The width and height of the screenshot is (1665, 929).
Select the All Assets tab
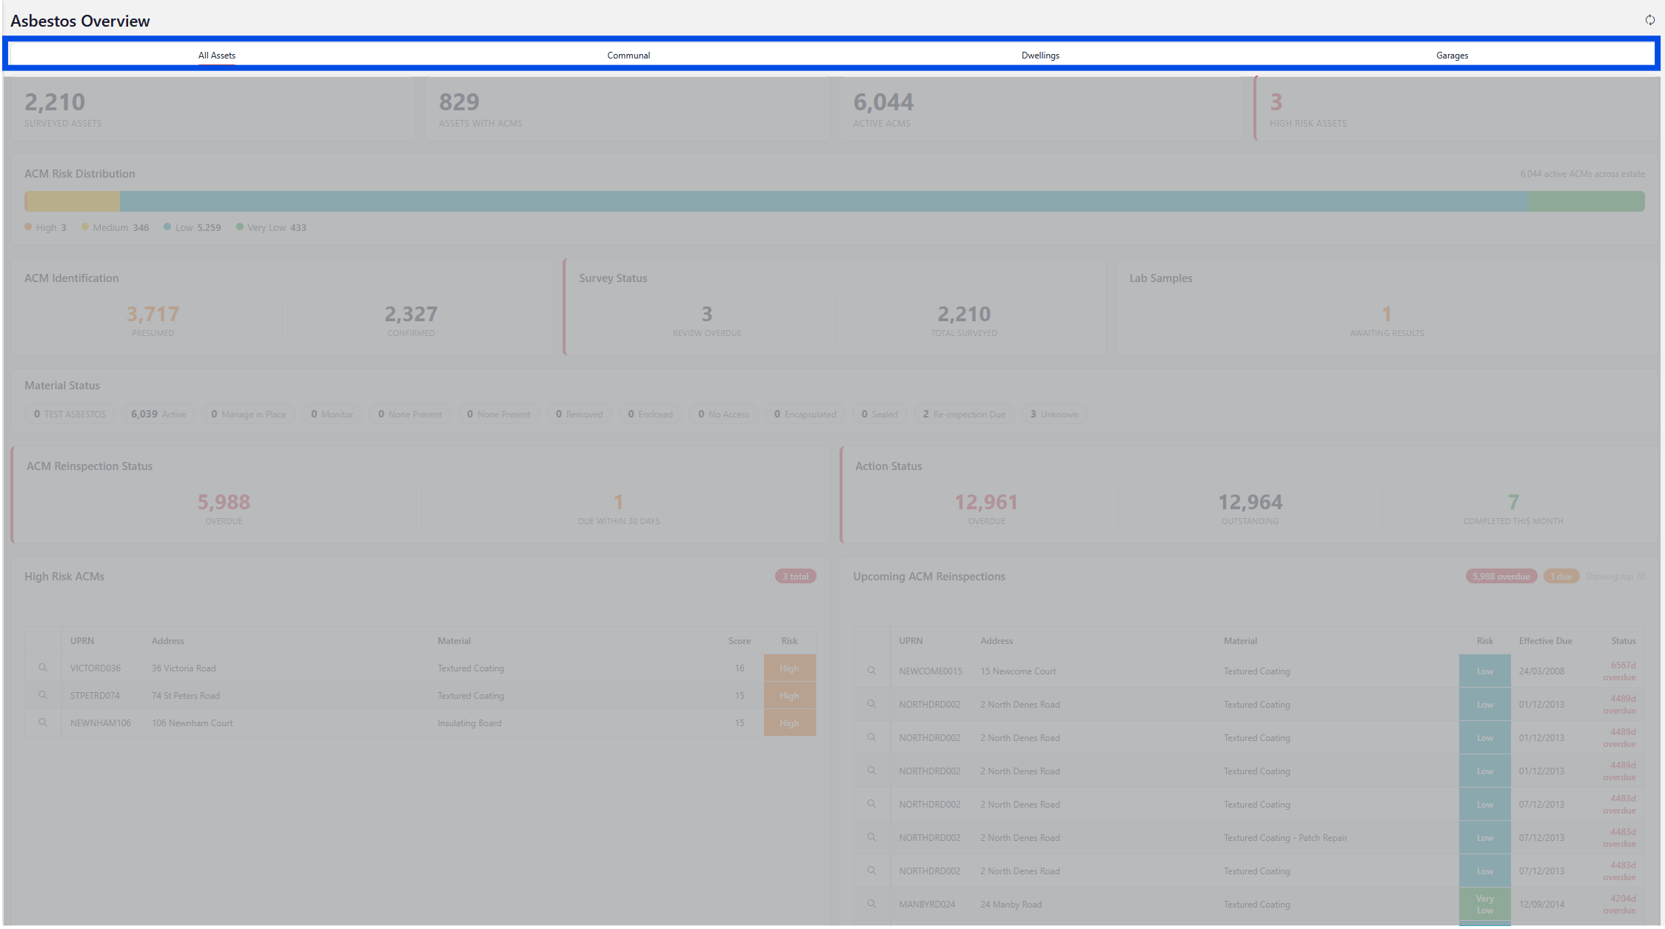pyautogui.click(x=216, y=56)
